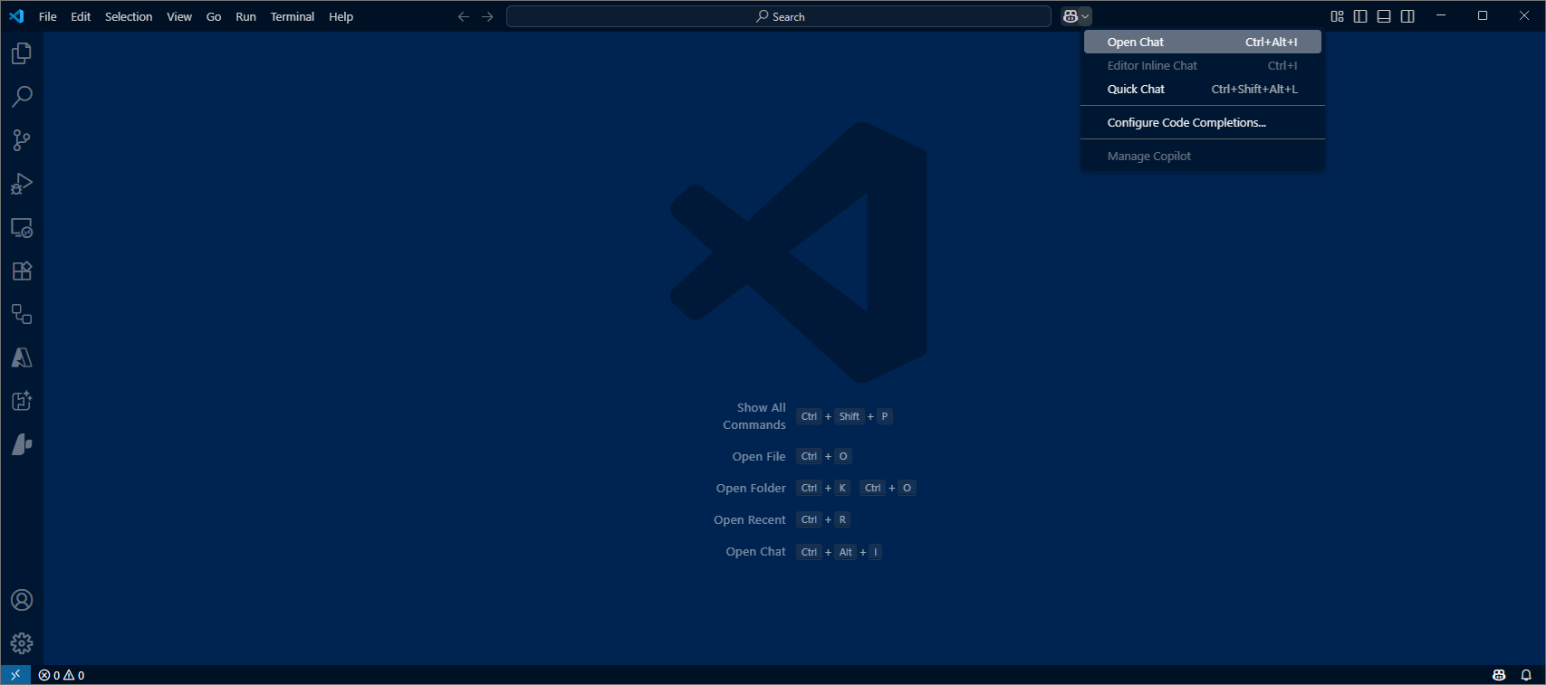Click the Notifications bell in status bar

1526,675
